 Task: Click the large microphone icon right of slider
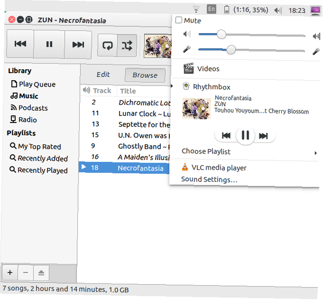tap(316, 51)
